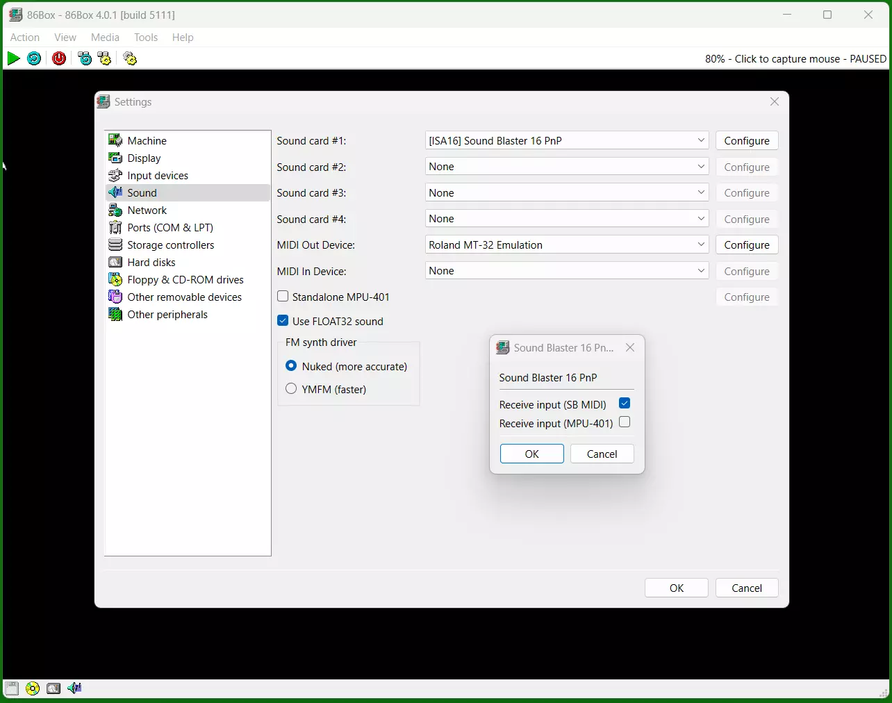
Task: Click the green Run/Resume play icon
Action: click(x=13, y=58)
